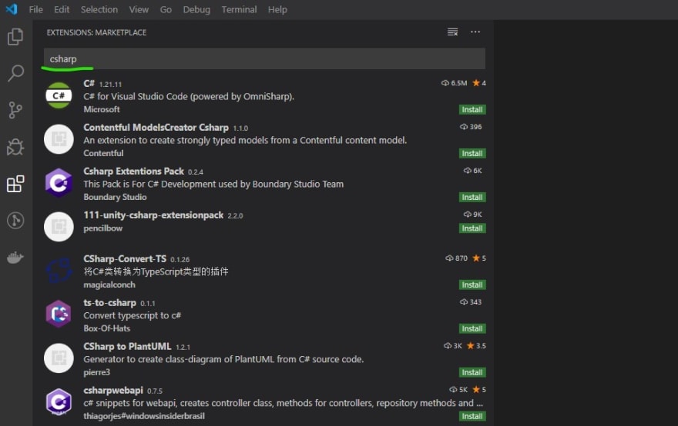
Task: Install Contentful ModelsCreator Csharp extension
Action: point(472,153)
